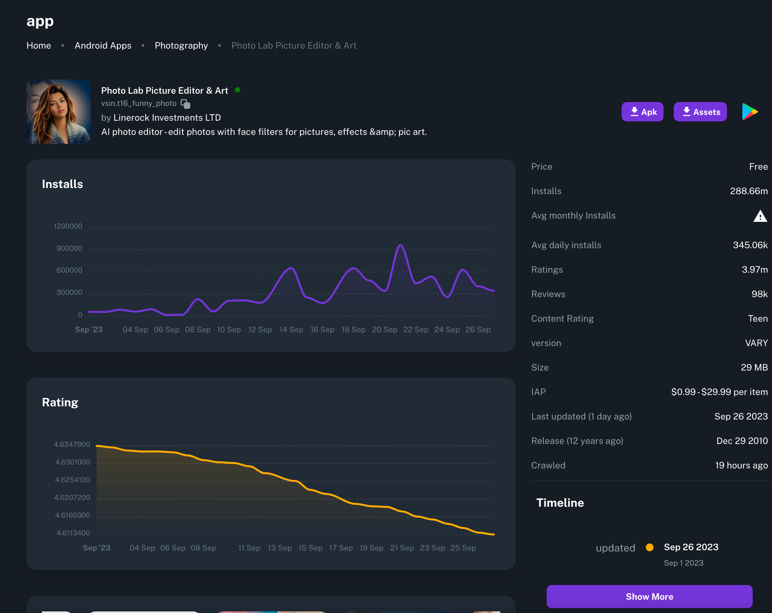Click the copy package name icon
The image size is (772, 613).
coord(185,104)
